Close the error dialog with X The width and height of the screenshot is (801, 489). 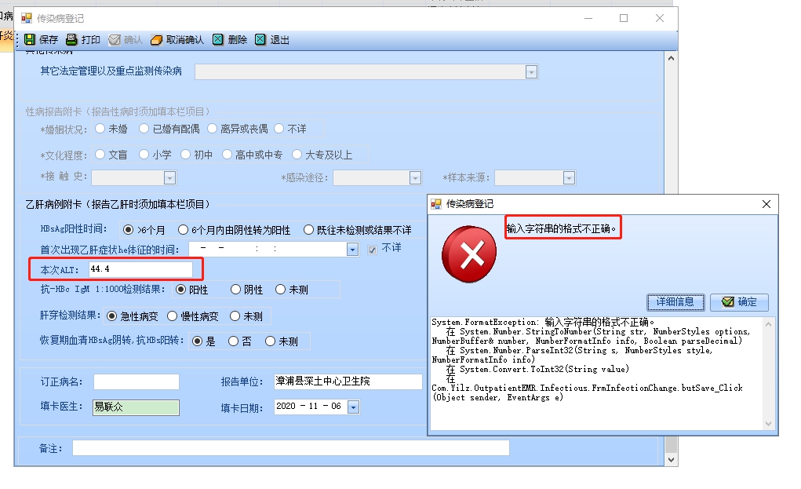tap(766, 204)
